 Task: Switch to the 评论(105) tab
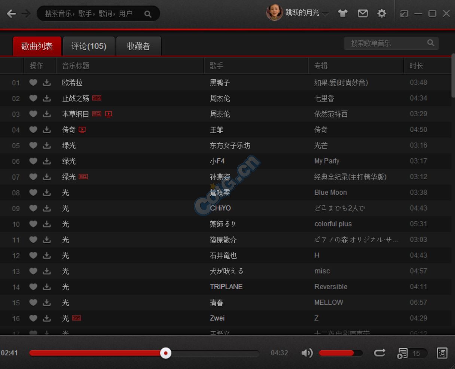89,46
